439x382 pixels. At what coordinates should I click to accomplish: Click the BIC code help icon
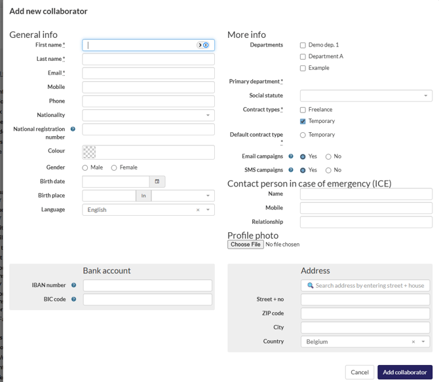pos(73,300)
